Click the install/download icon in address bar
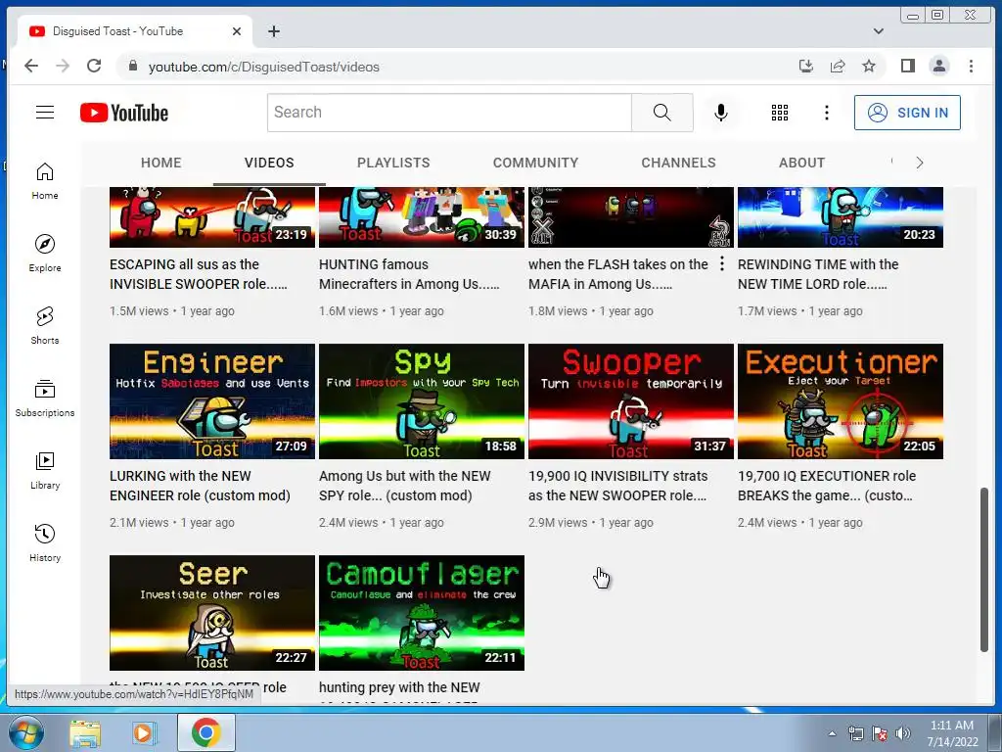Image resolution: width=1002 pixels, height=752 pixels. [x=806, y=66]
